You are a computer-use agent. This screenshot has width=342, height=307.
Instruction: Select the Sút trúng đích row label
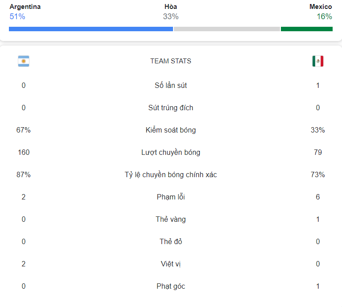pyautogui.click(x=171, y=108)
